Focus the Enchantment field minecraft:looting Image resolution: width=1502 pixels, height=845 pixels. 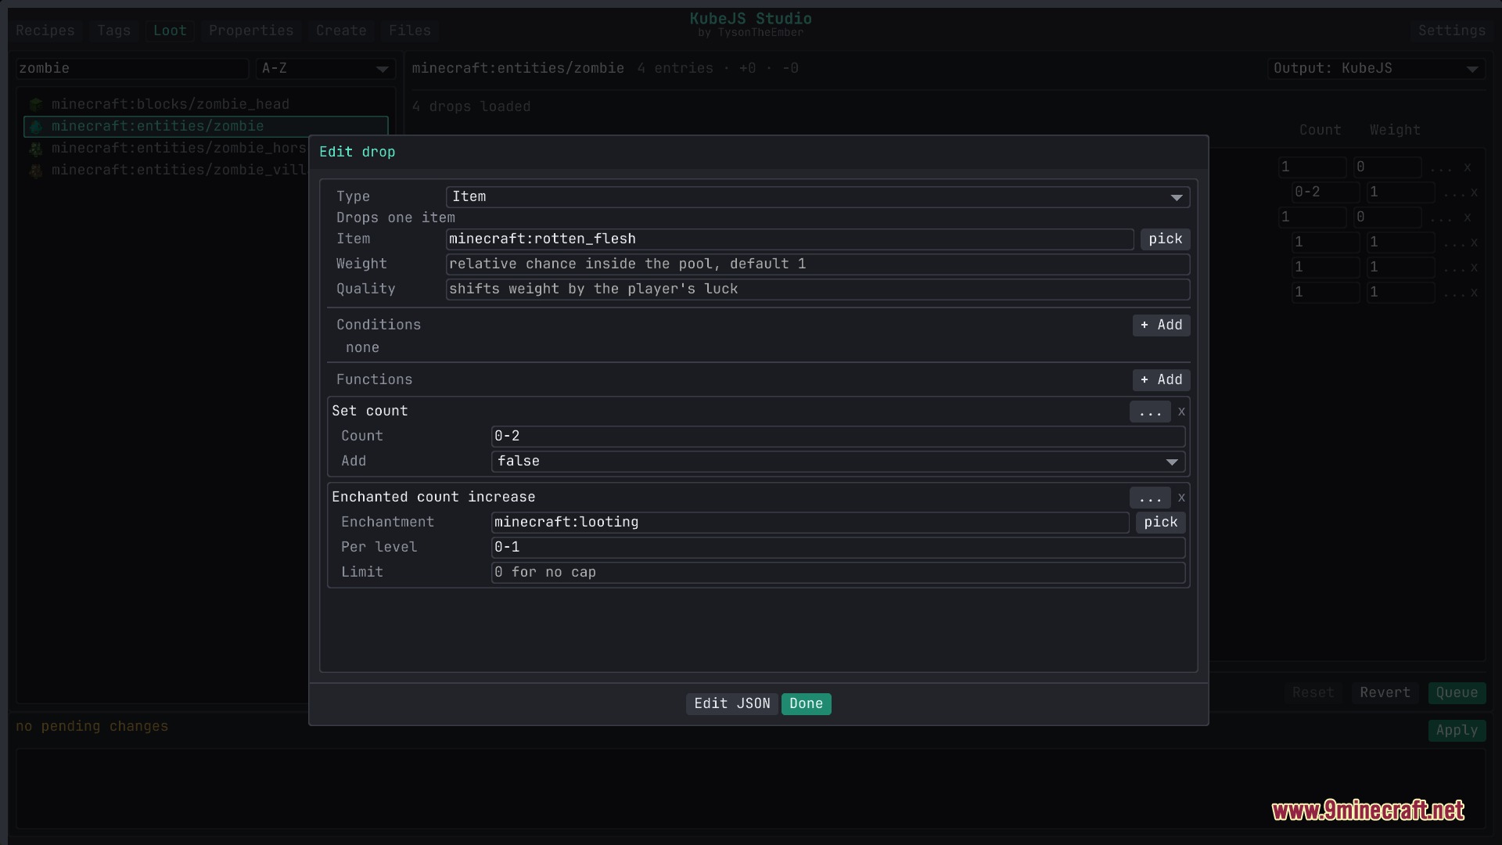[x=810, y=523]
